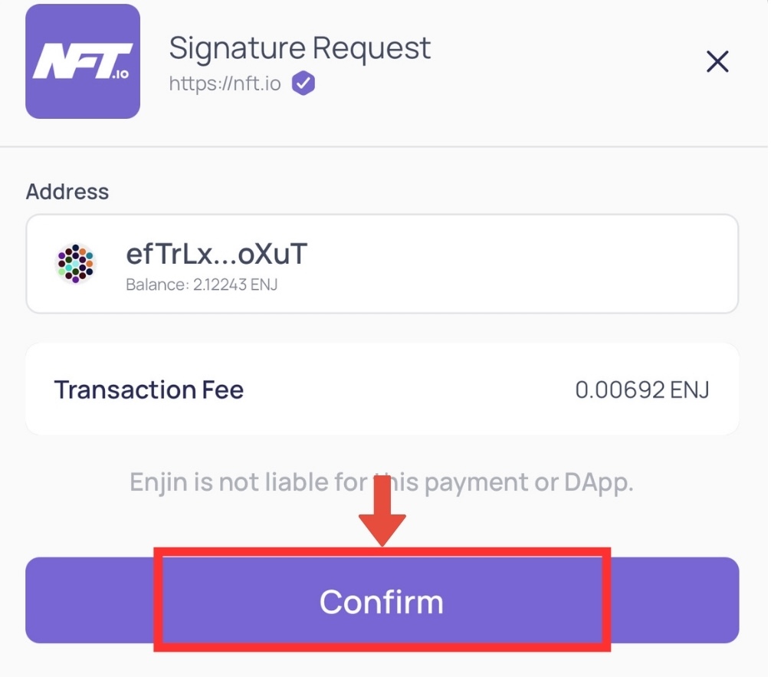Close the Signature Request dialog
Screen dimensions: 771x677
point(717,61)
